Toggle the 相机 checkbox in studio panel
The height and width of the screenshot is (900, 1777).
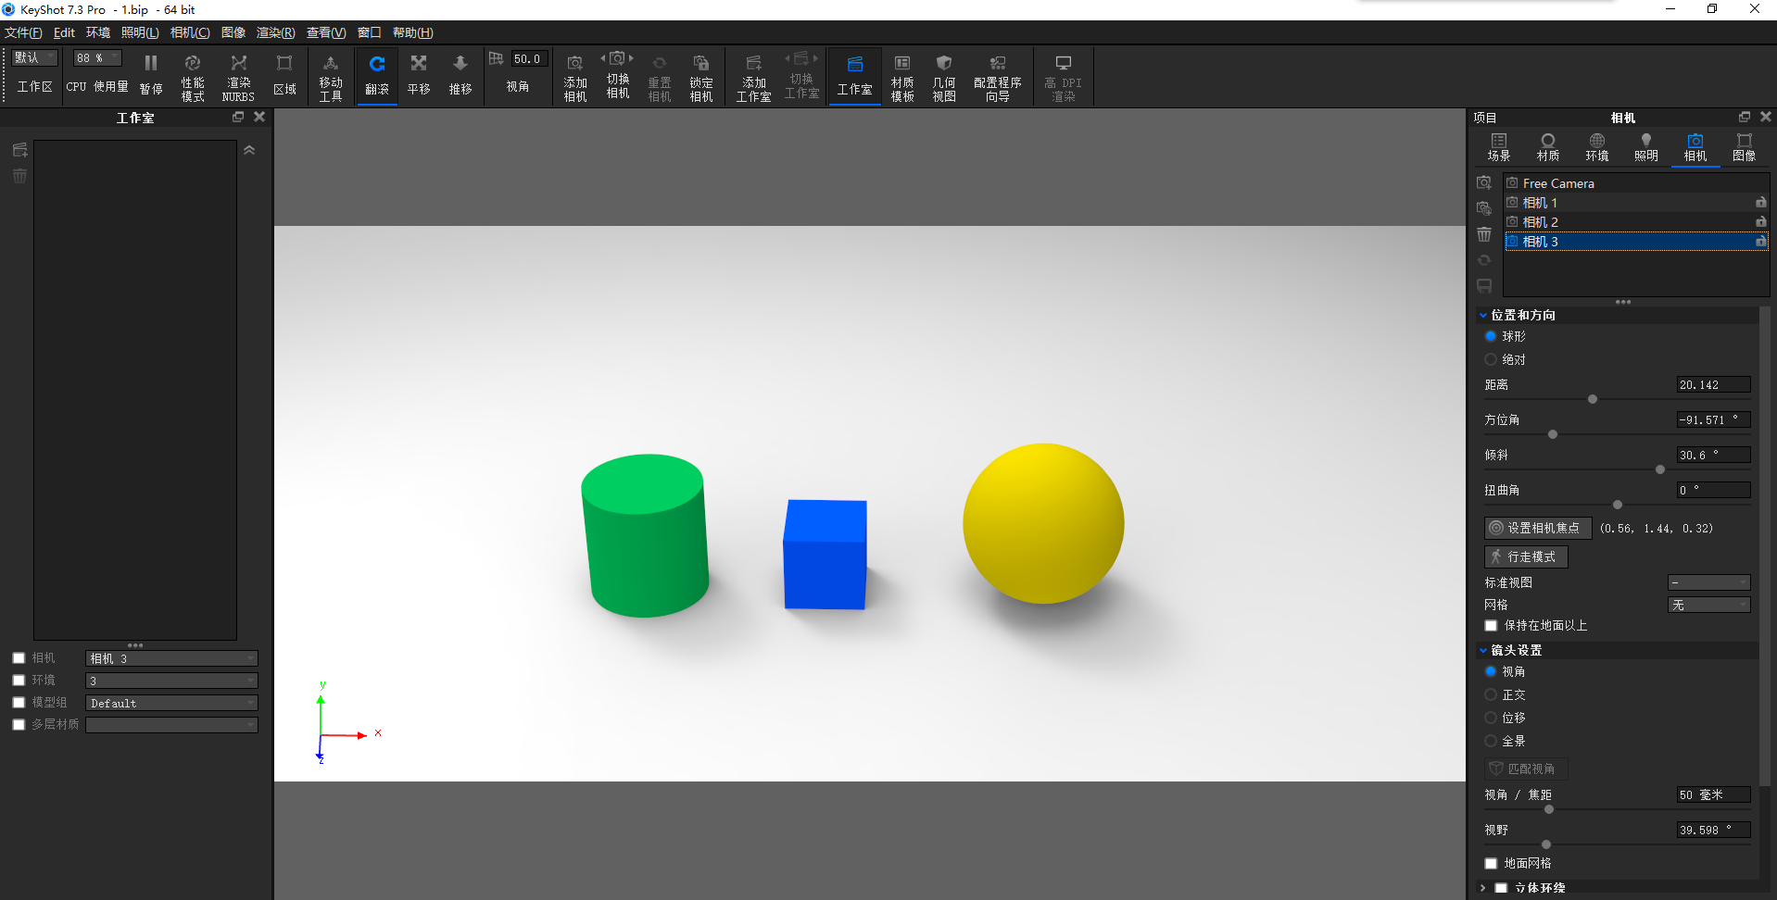tap(19, 658)
